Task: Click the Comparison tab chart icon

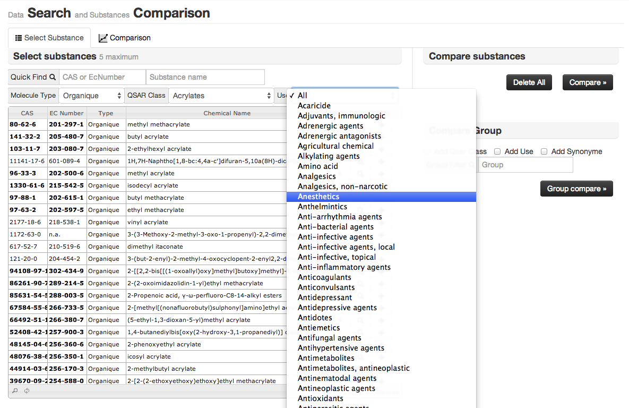Action: pos(103,38)
